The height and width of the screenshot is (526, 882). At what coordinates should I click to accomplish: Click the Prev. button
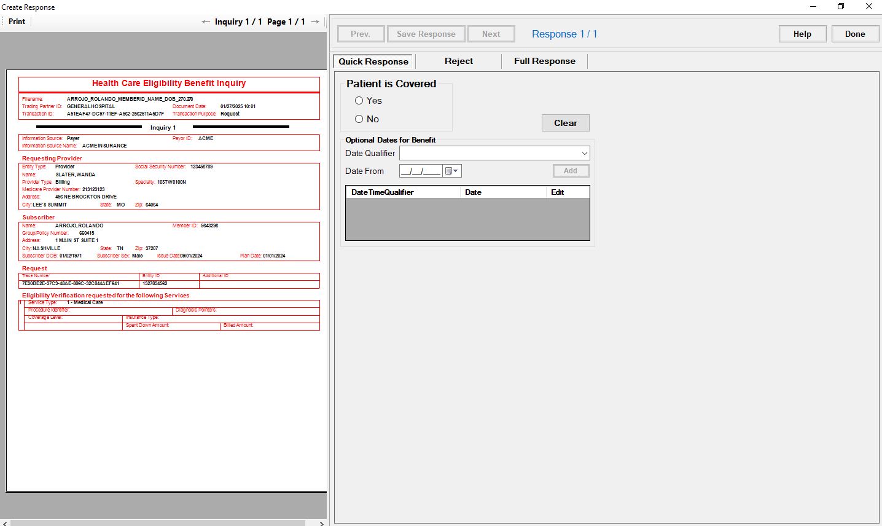361,34
